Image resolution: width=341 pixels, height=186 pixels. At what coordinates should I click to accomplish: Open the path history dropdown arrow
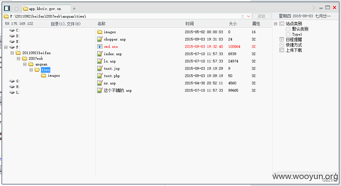click(x=248, y=16)
